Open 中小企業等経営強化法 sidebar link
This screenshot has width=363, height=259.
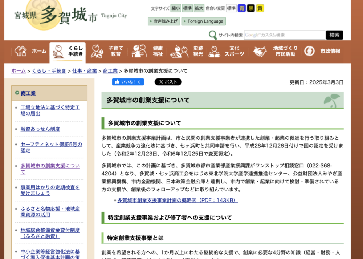click(x=50, y=254)
